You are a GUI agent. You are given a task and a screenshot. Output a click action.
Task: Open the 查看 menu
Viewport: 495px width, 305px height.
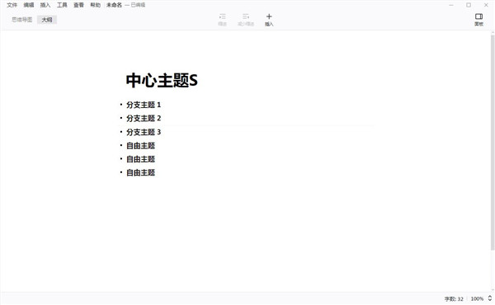point(78,5)
